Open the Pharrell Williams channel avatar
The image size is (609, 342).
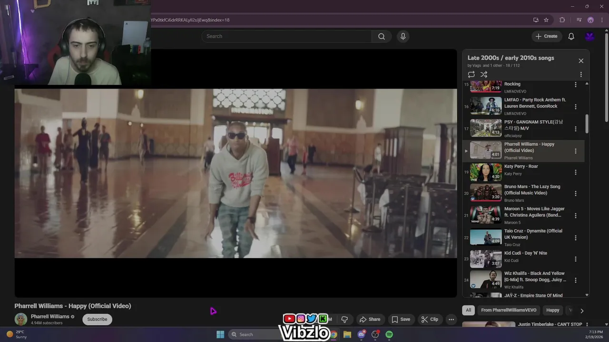(21, 319)
